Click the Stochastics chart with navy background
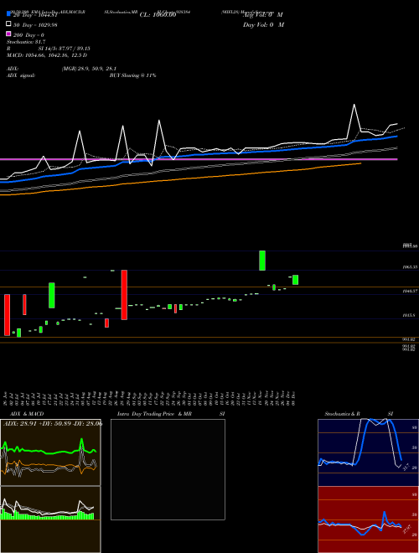This screenshot has width=419, height=553. [x=368, y=452]
